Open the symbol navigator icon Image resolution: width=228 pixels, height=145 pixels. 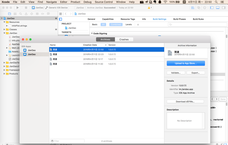pyautogui.click(x=15, y=14)
